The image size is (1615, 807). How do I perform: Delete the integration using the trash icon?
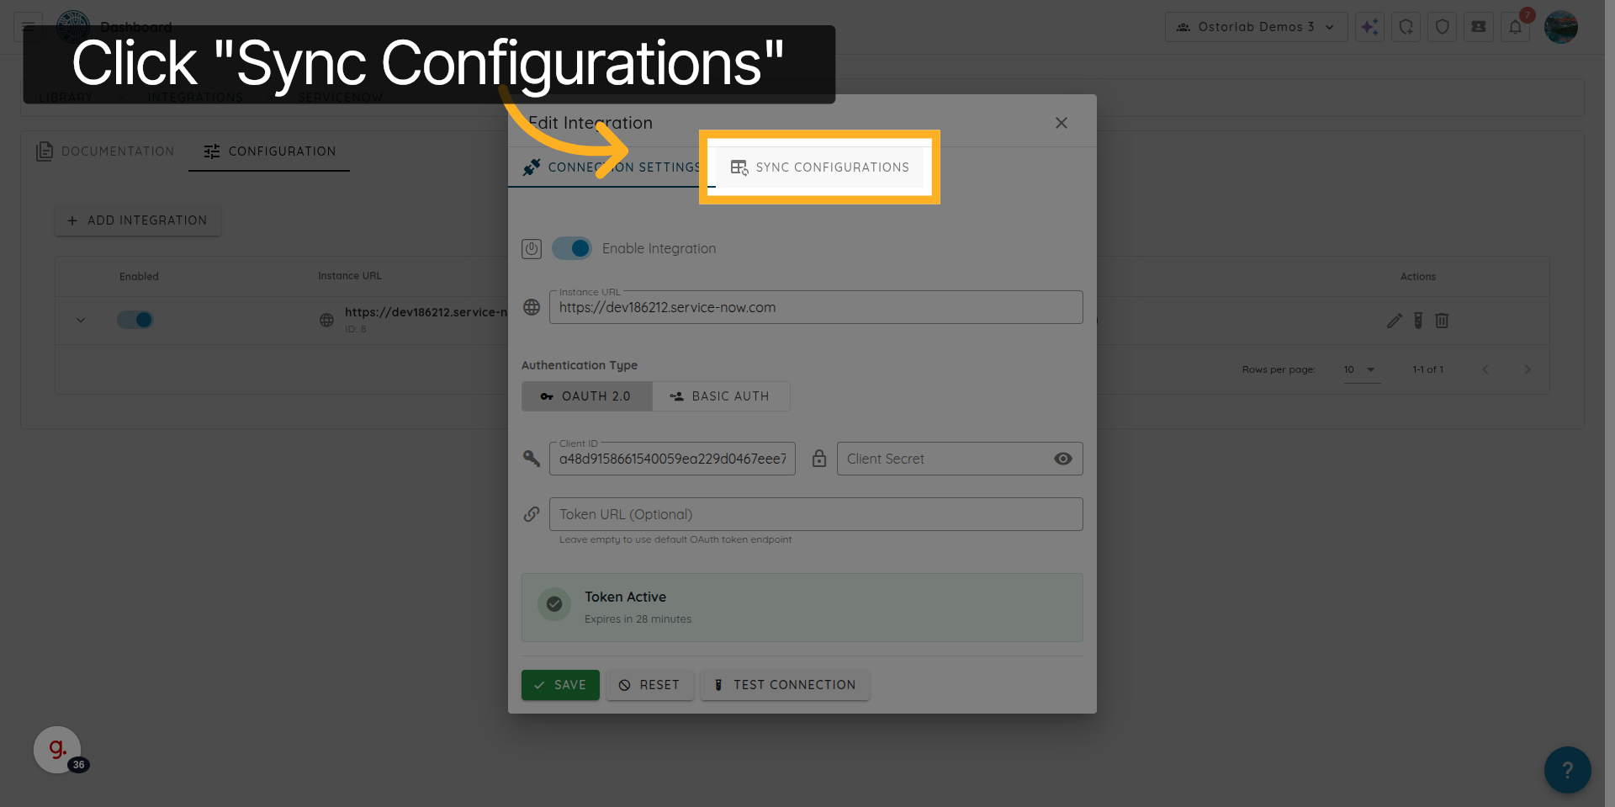[1442, 321]
